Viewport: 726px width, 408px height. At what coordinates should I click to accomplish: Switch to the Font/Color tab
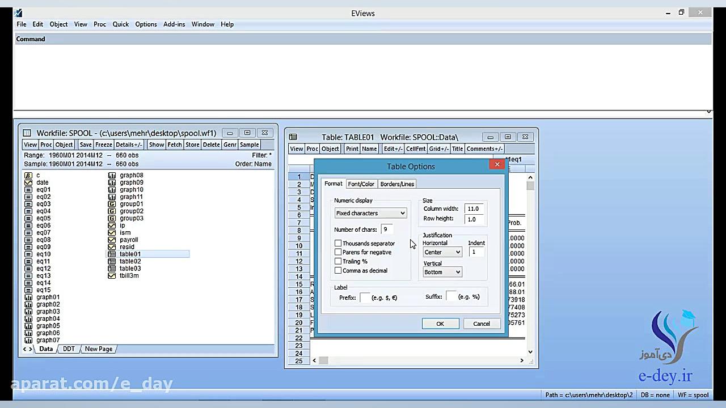[x=361, y=184]
